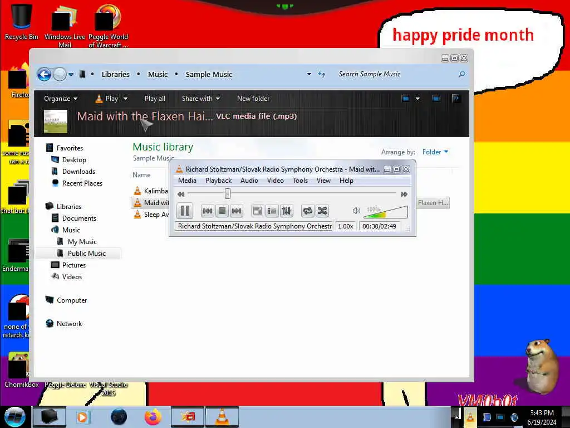Toggle the preview pane
This screenshot has height=428, width=570.
pos(436,98)
